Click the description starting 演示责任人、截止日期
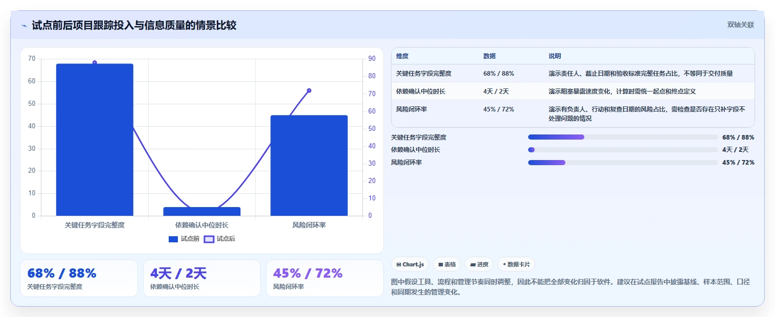 point(641,74)
